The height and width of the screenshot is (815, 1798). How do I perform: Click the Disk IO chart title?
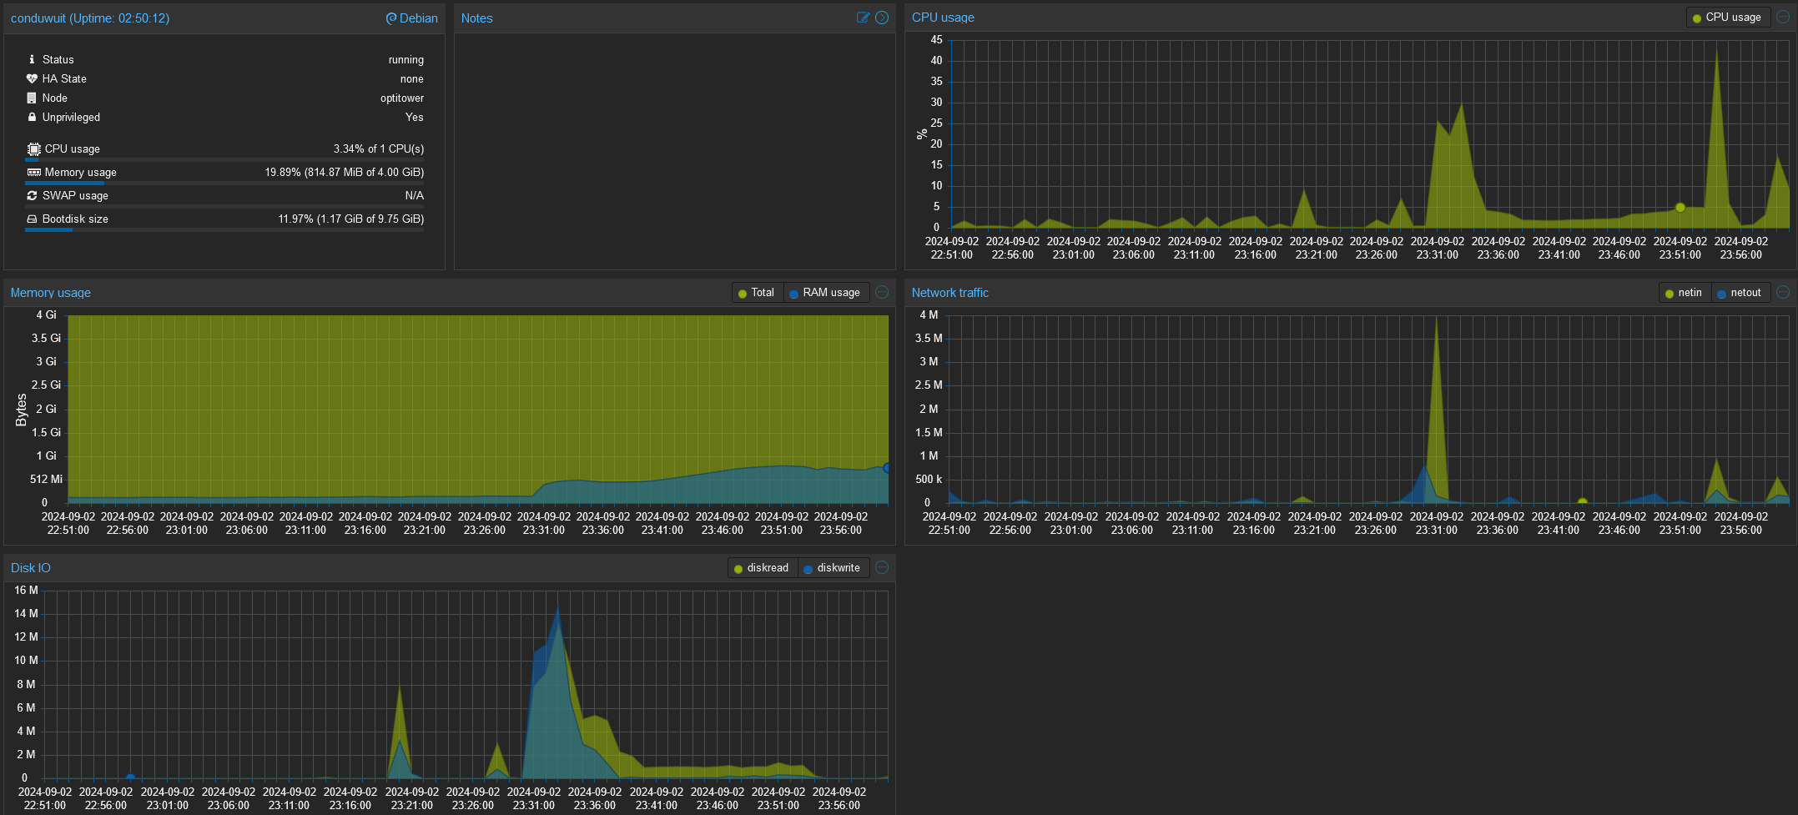point(31,568)
